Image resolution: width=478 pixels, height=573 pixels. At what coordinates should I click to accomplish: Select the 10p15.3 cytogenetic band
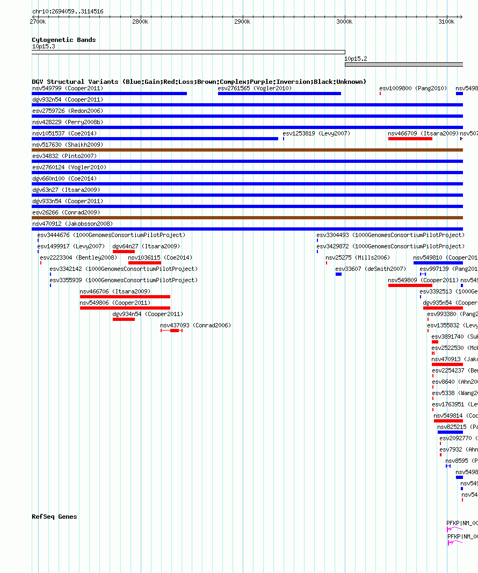click(x=189, y=52)
